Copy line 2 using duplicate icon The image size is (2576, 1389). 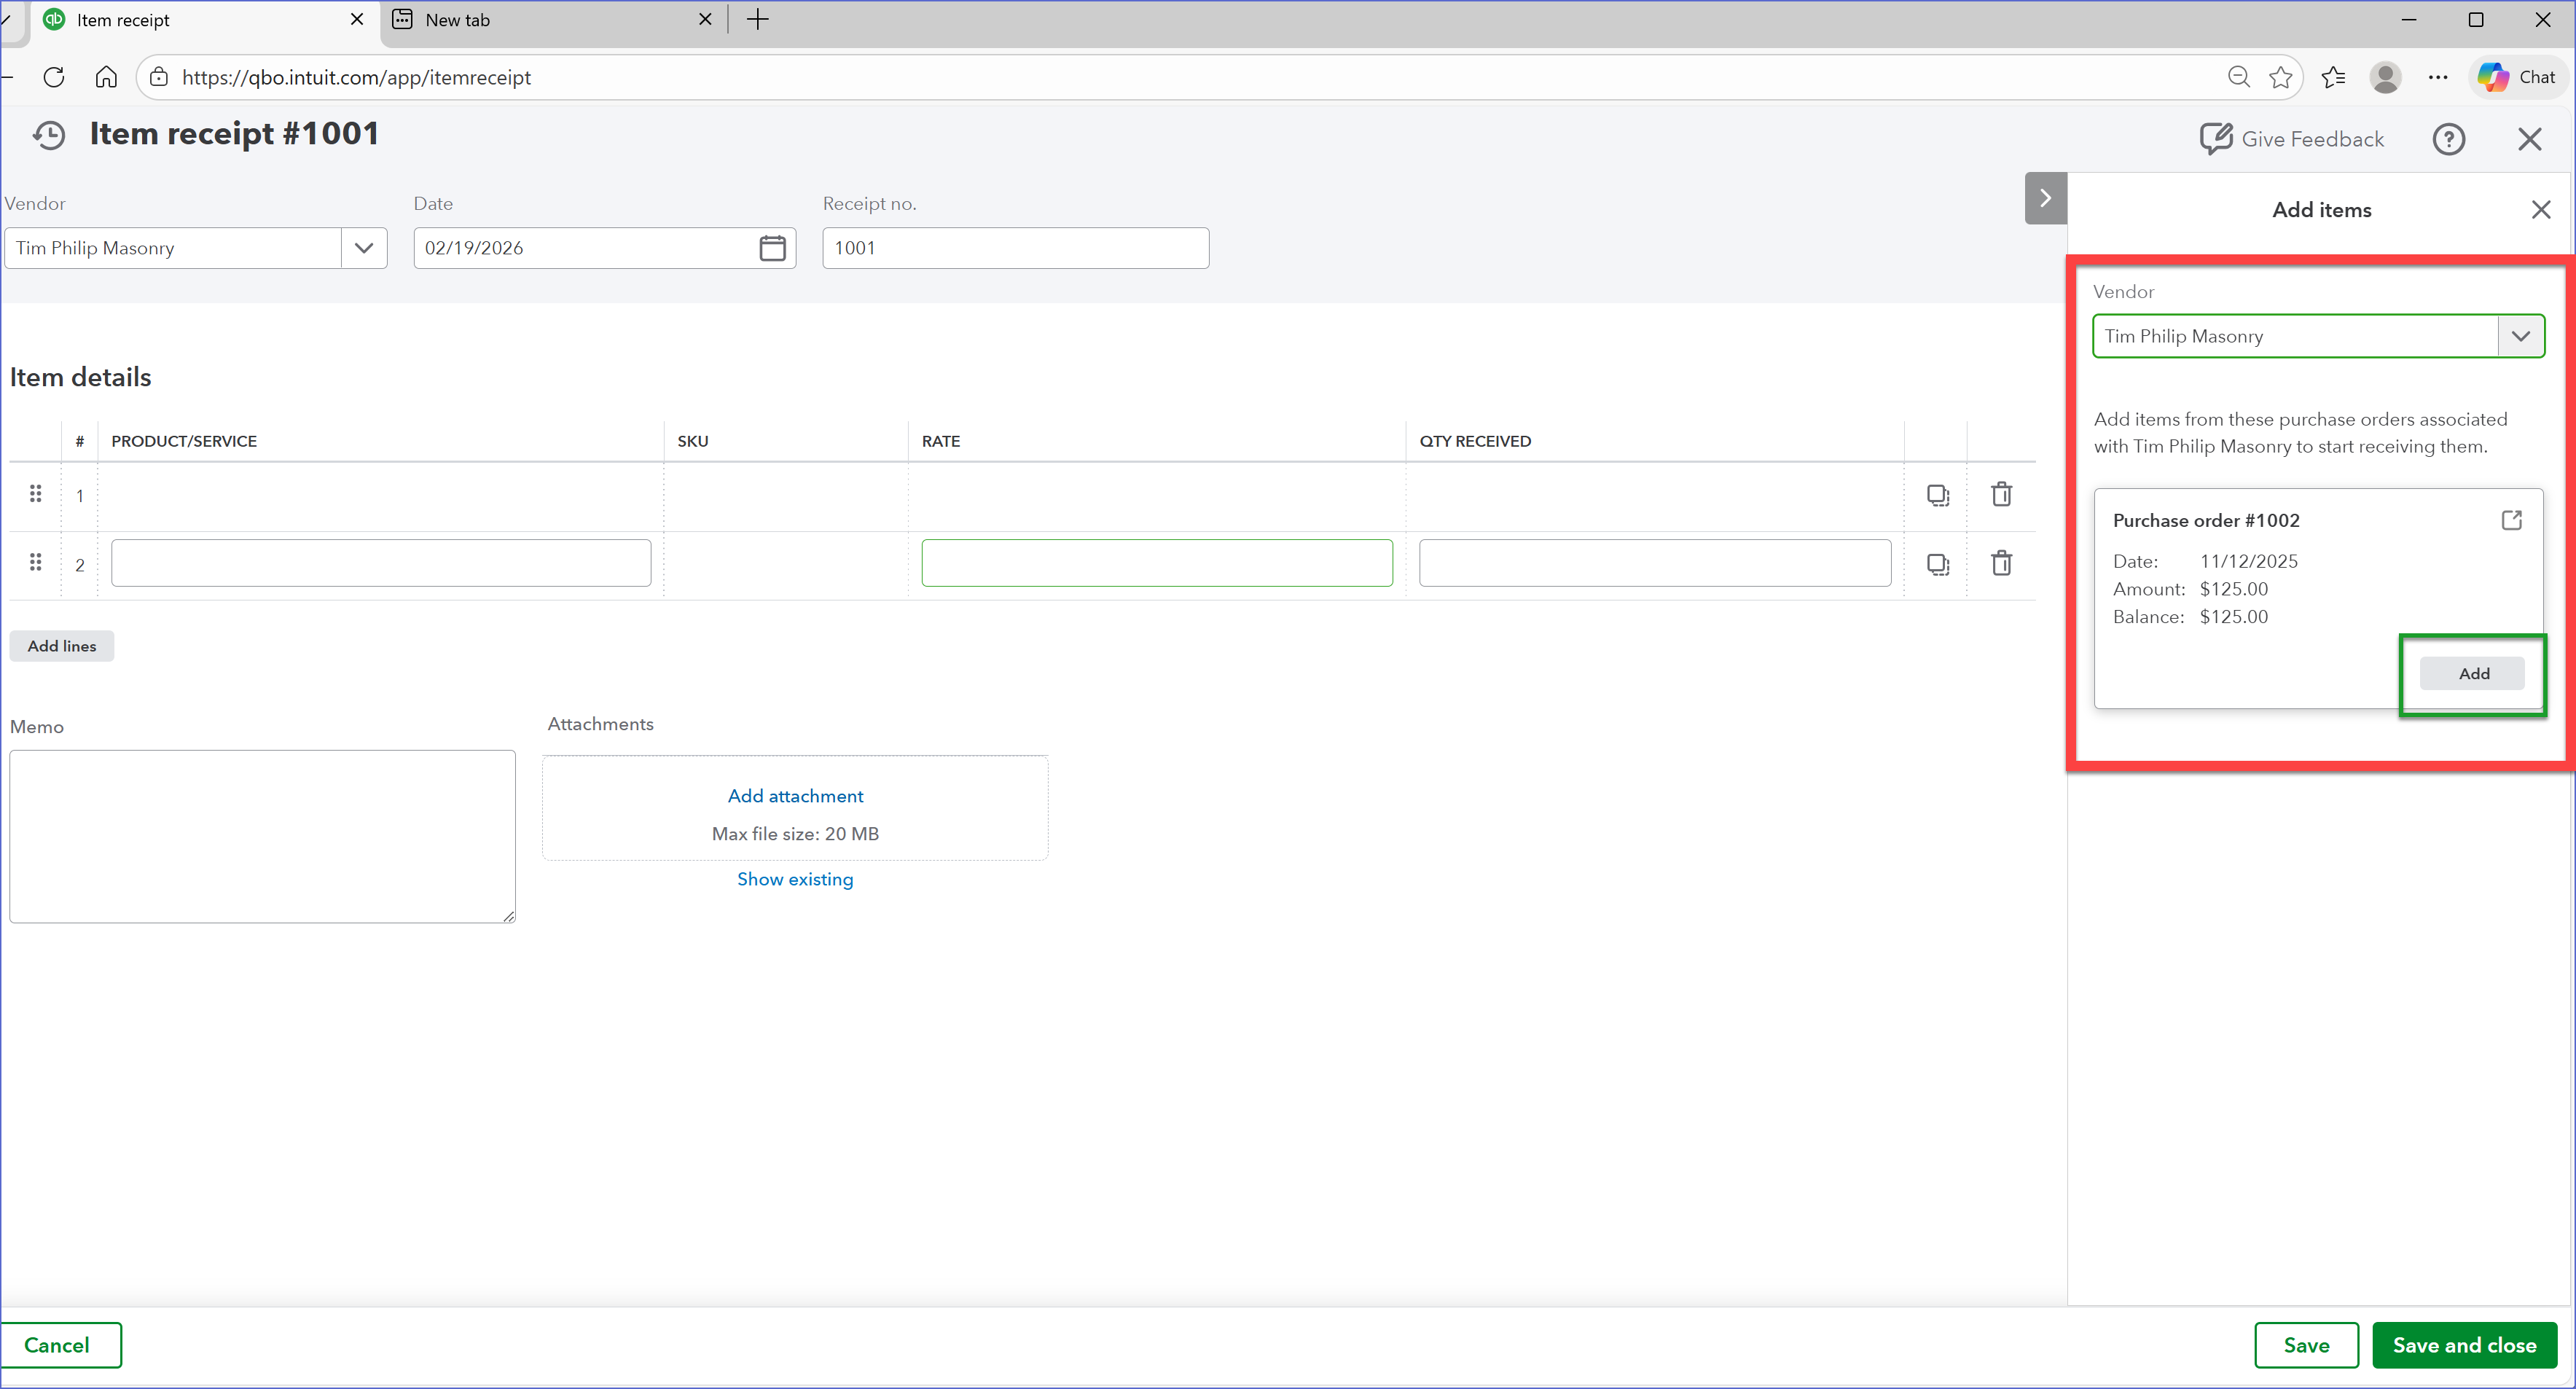pos(1937,564)
